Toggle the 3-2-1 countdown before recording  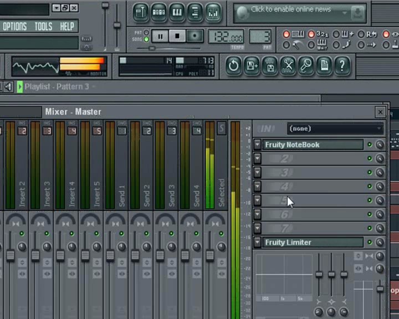coord(311,34)
